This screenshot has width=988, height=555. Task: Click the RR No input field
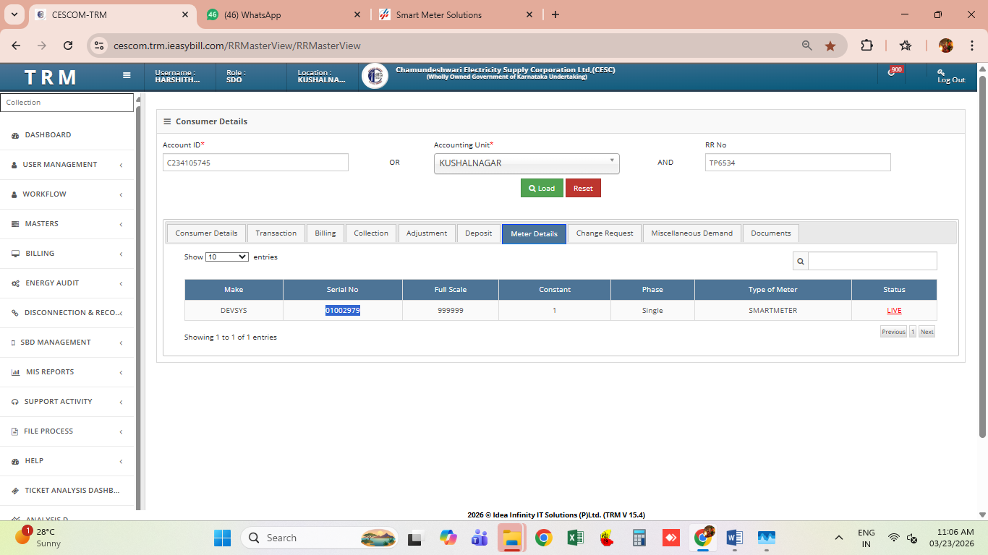(798, 163)
